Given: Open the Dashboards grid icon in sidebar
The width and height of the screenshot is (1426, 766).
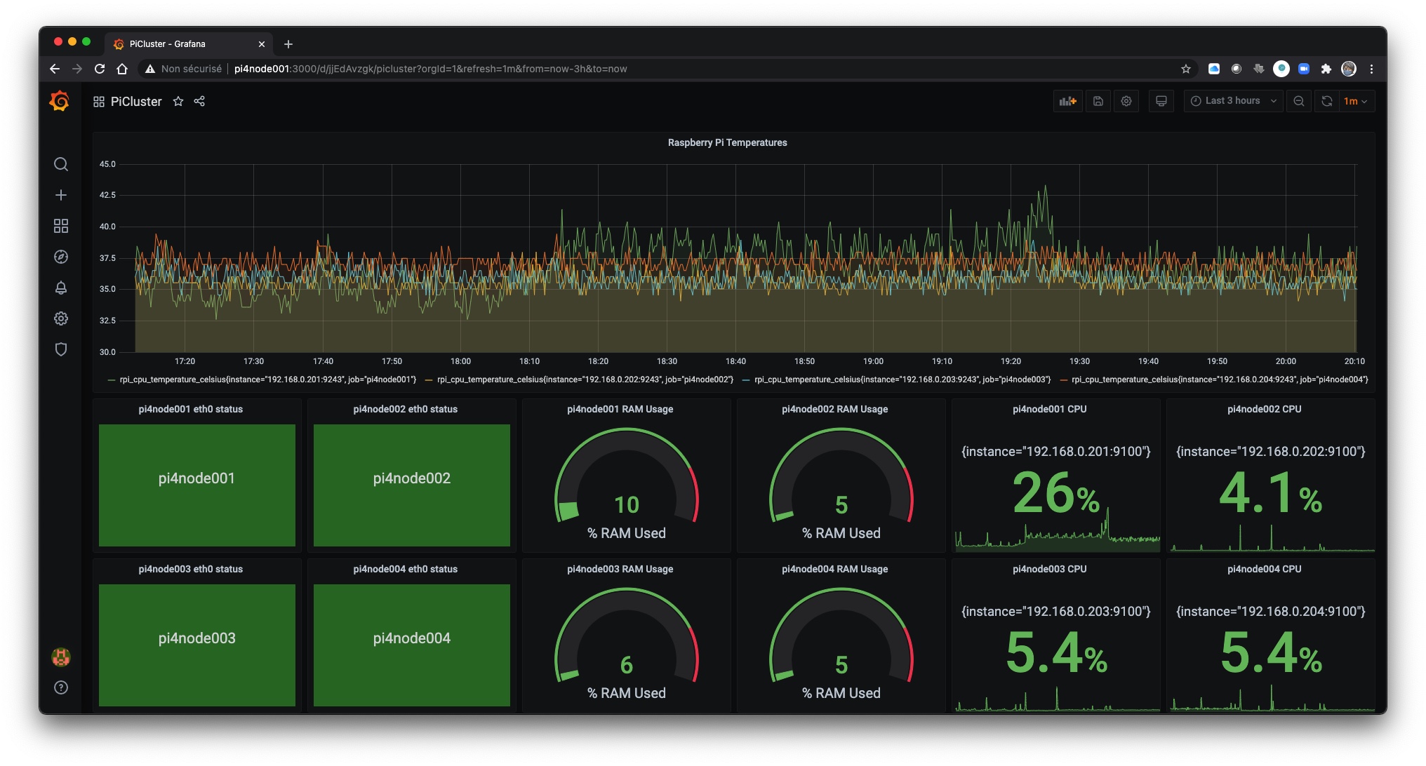Looking at the screenshot, I should 61,226.
